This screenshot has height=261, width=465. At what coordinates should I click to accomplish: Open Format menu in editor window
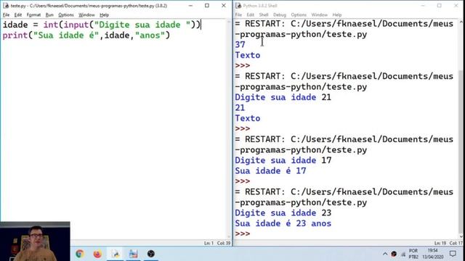pyautogui.click(x=33, y=14)
